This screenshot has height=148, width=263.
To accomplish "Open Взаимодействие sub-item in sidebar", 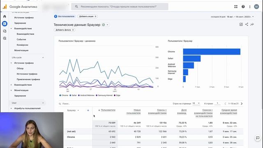I will click(x=25, y=34).
